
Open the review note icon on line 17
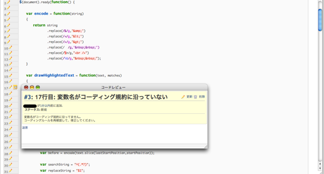point(15,87)
